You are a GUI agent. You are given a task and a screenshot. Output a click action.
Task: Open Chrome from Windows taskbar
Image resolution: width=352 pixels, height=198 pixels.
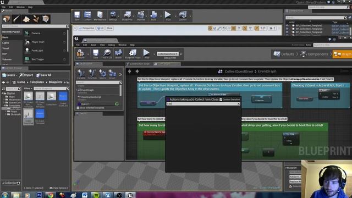pos(51,195)
